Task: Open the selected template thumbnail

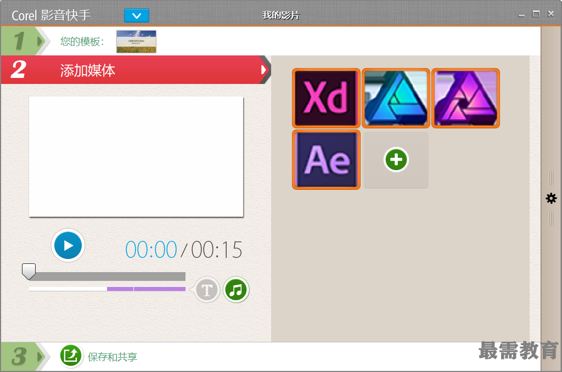Action: tap(136, 42)
